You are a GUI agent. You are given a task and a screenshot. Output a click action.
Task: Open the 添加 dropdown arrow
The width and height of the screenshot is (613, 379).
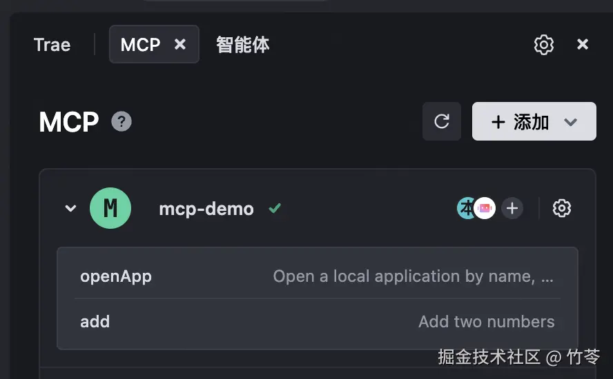click(570, 122)
